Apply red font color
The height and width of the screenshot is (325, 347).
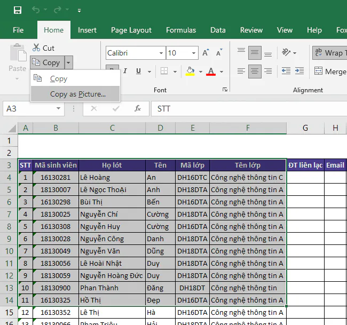coord(211,71)
